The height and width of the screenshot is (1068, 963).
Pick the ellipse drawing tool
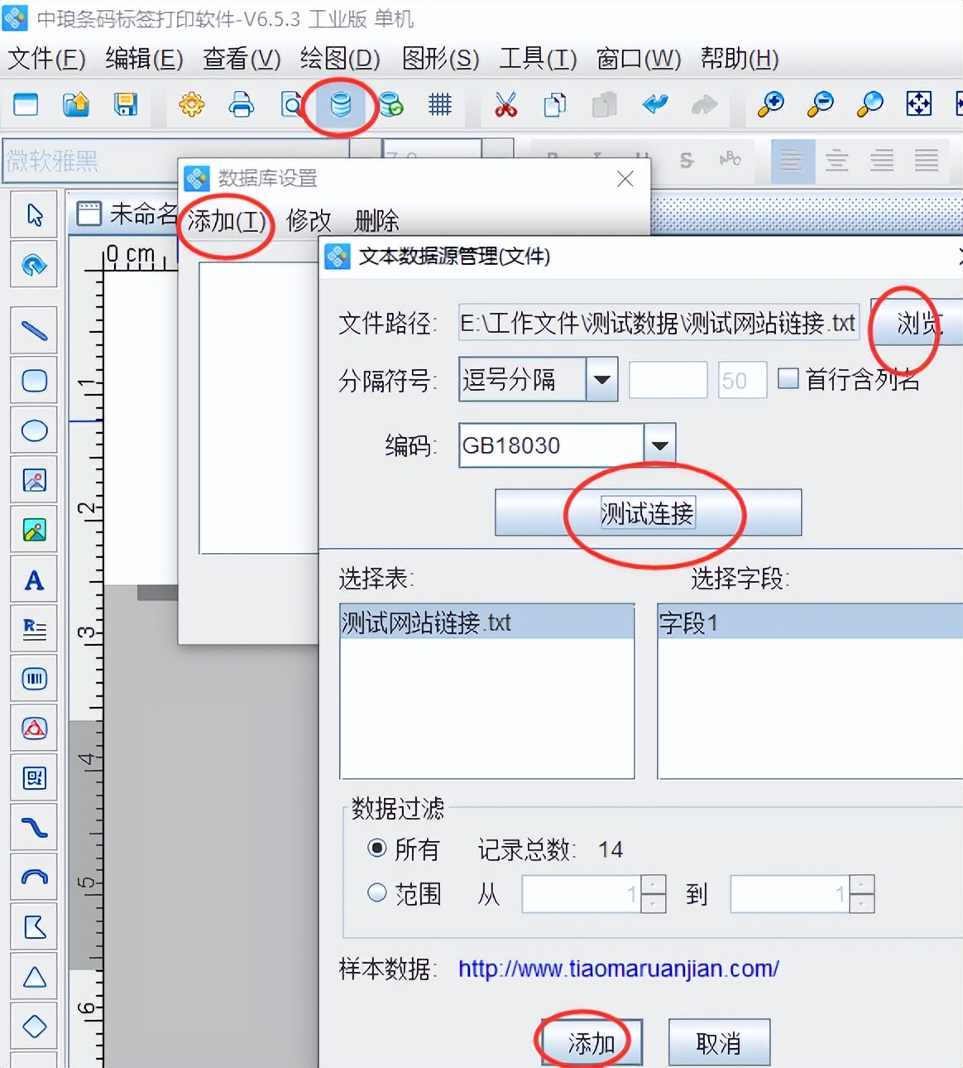click(33, 431)
